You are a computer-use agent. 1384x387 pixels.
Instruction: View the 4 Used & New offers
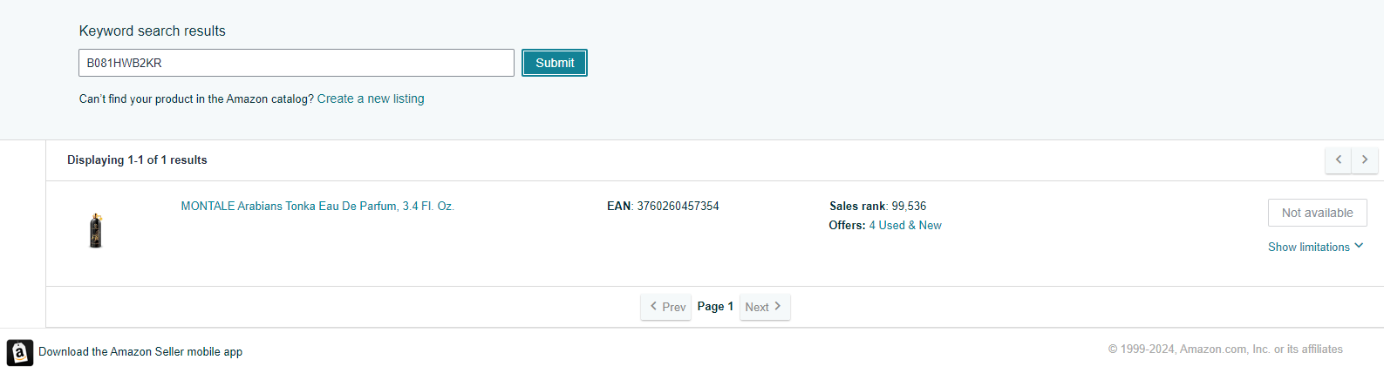(x=905, y=225)
